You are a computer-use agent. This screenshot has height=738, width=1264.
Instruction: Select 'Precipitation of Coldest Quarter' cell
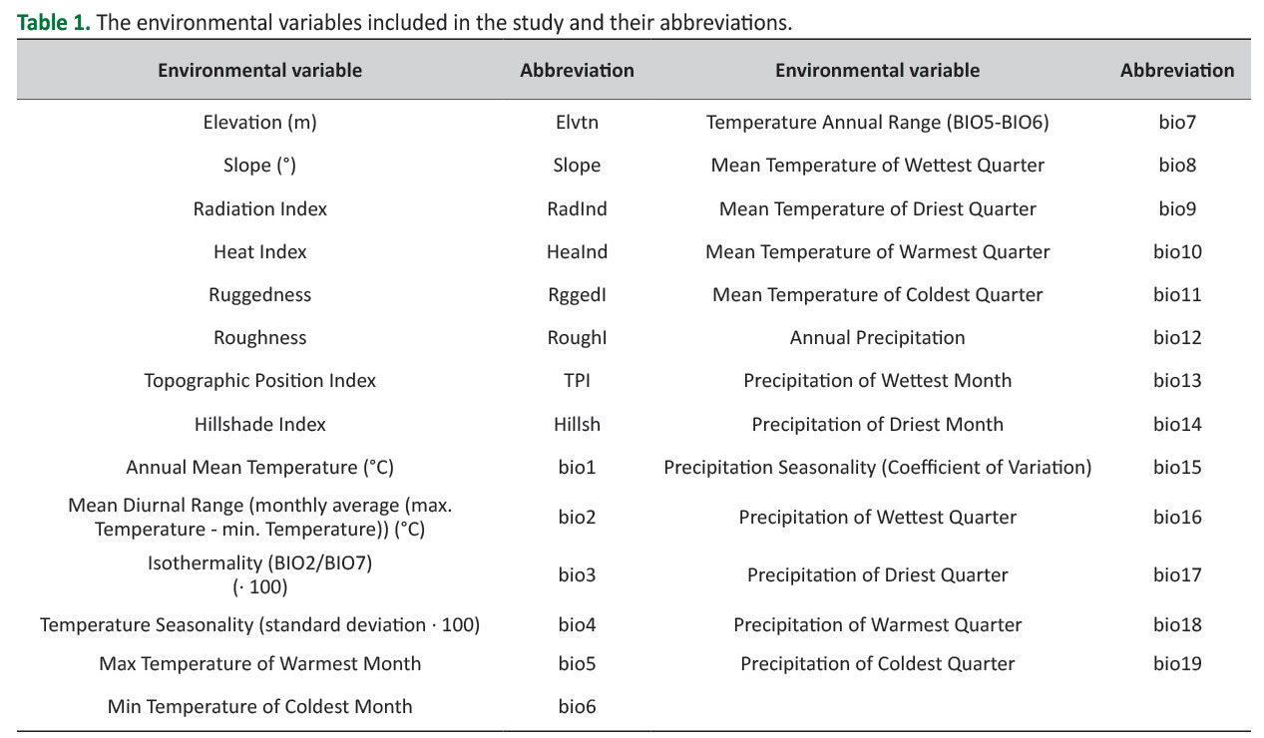pos(877,663)
